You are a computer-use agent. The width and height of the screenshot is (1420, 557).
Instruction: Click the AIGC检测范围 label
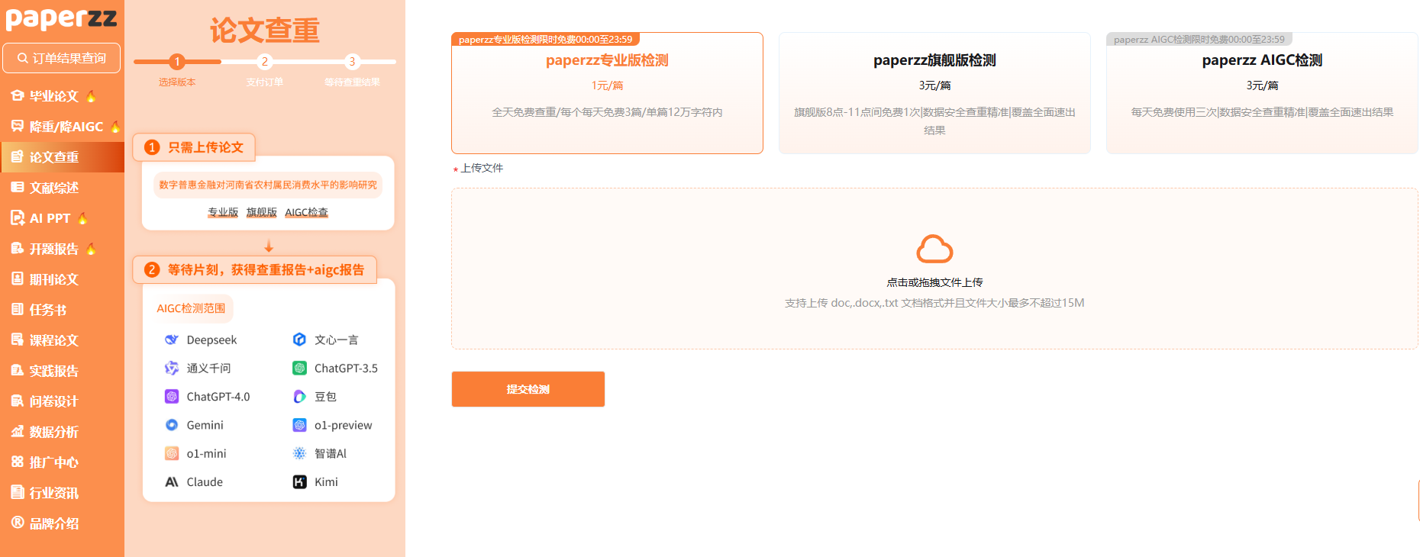[191, 308]
